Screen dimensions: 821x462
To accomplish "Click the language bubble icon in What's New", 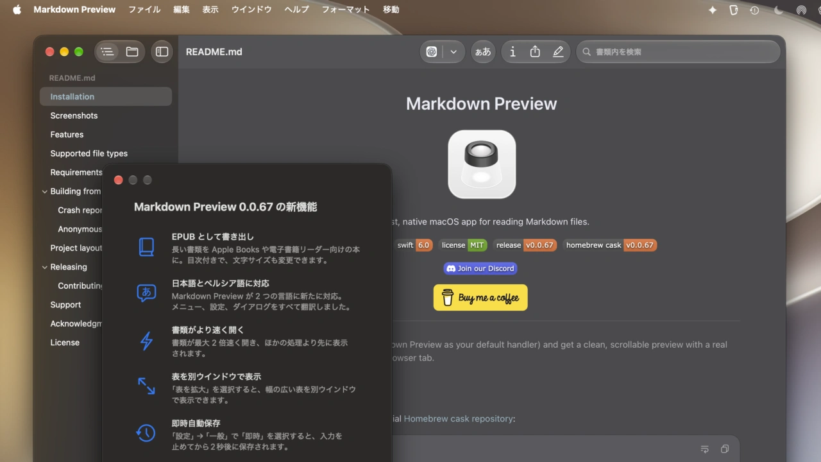I will (146, 293).
